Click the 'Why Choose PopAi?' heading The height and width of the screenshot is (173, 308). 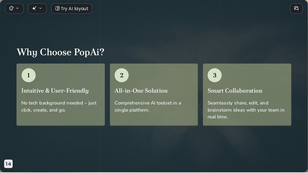(x=61, y=52)
